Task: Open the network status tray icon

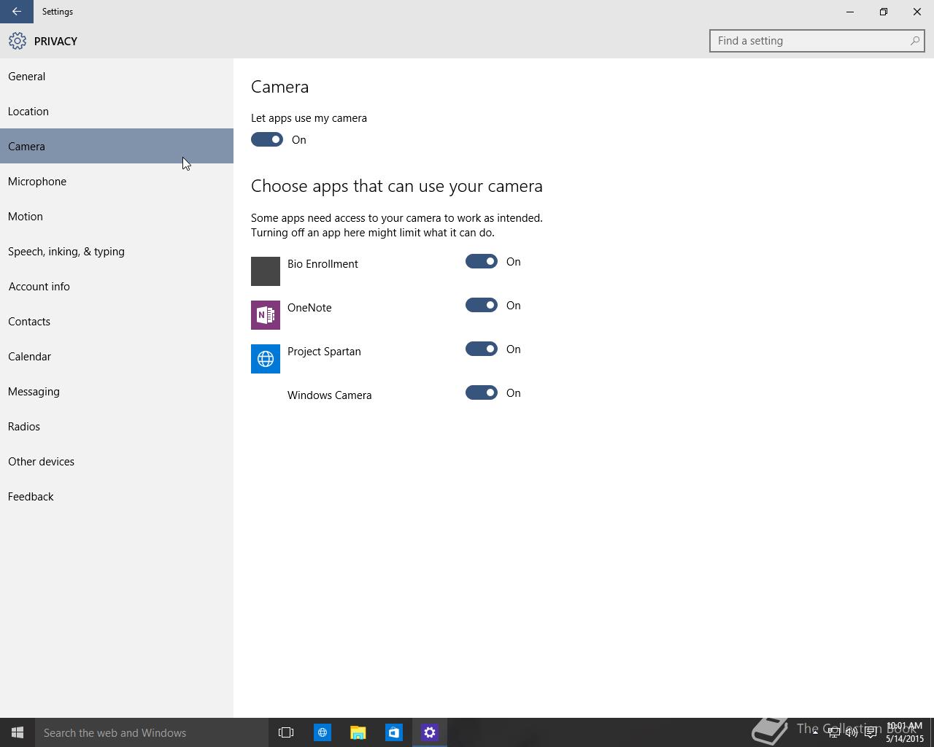Action: click(833, 732)
